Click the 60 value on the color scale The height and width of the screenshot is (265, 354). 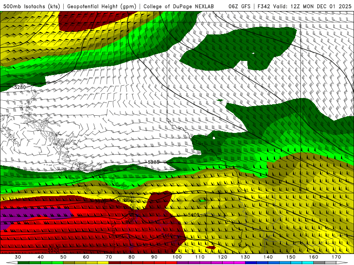pos(86,257)
